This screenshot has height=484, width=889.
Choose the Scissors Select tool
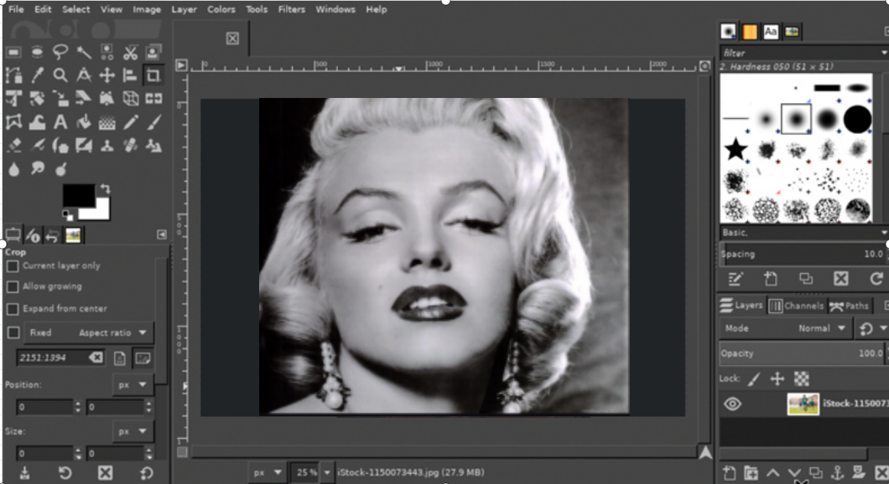tap(130, 53)
